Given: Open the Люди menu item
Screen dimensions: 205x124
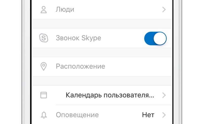Looking at the screenshot, I should coord(65,10).
